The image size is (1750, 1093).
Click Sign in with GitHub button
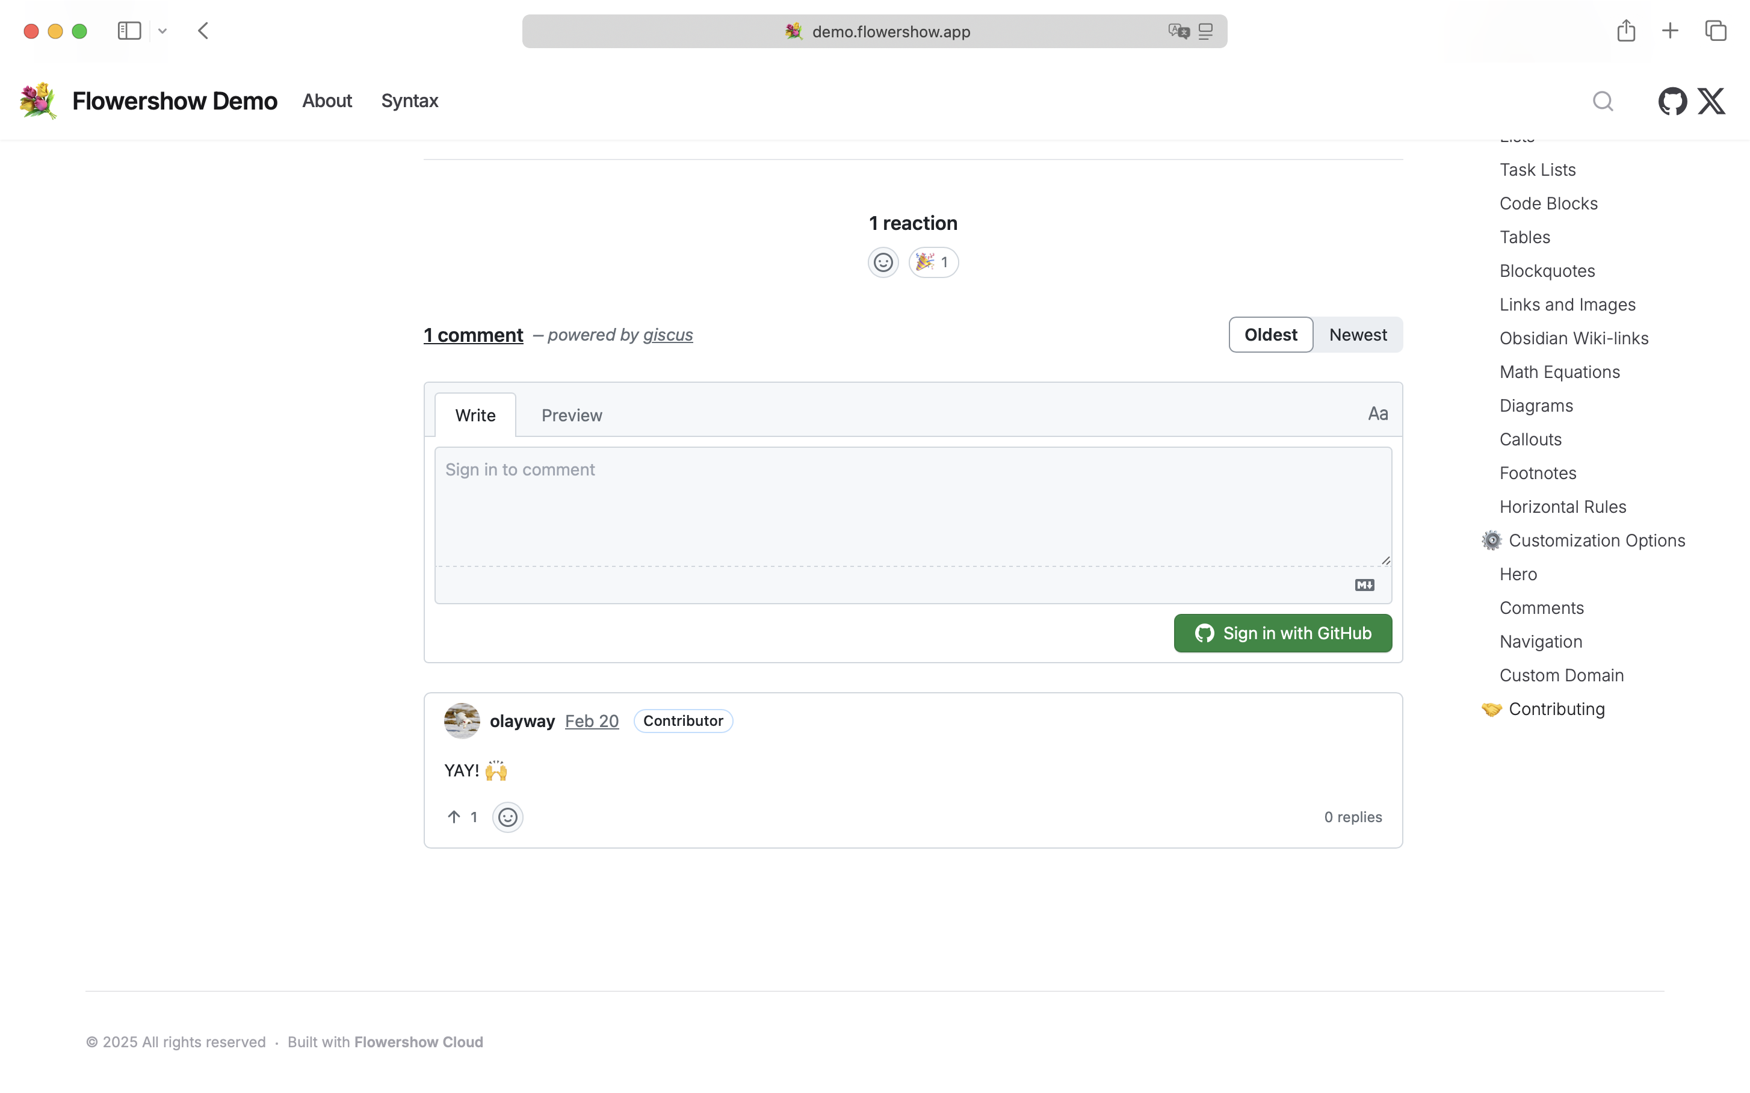[1282, 633]
